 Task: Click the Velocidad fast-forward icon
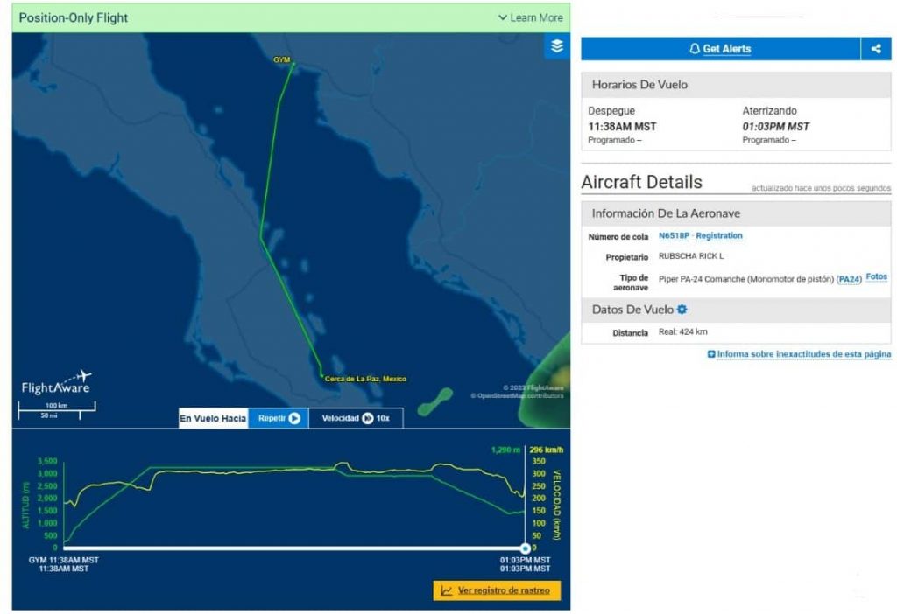[368, 418]
